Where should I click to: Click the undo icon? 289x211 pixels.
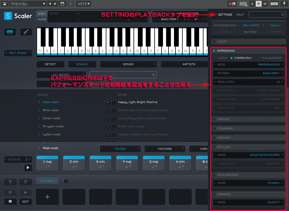(10, 182)
